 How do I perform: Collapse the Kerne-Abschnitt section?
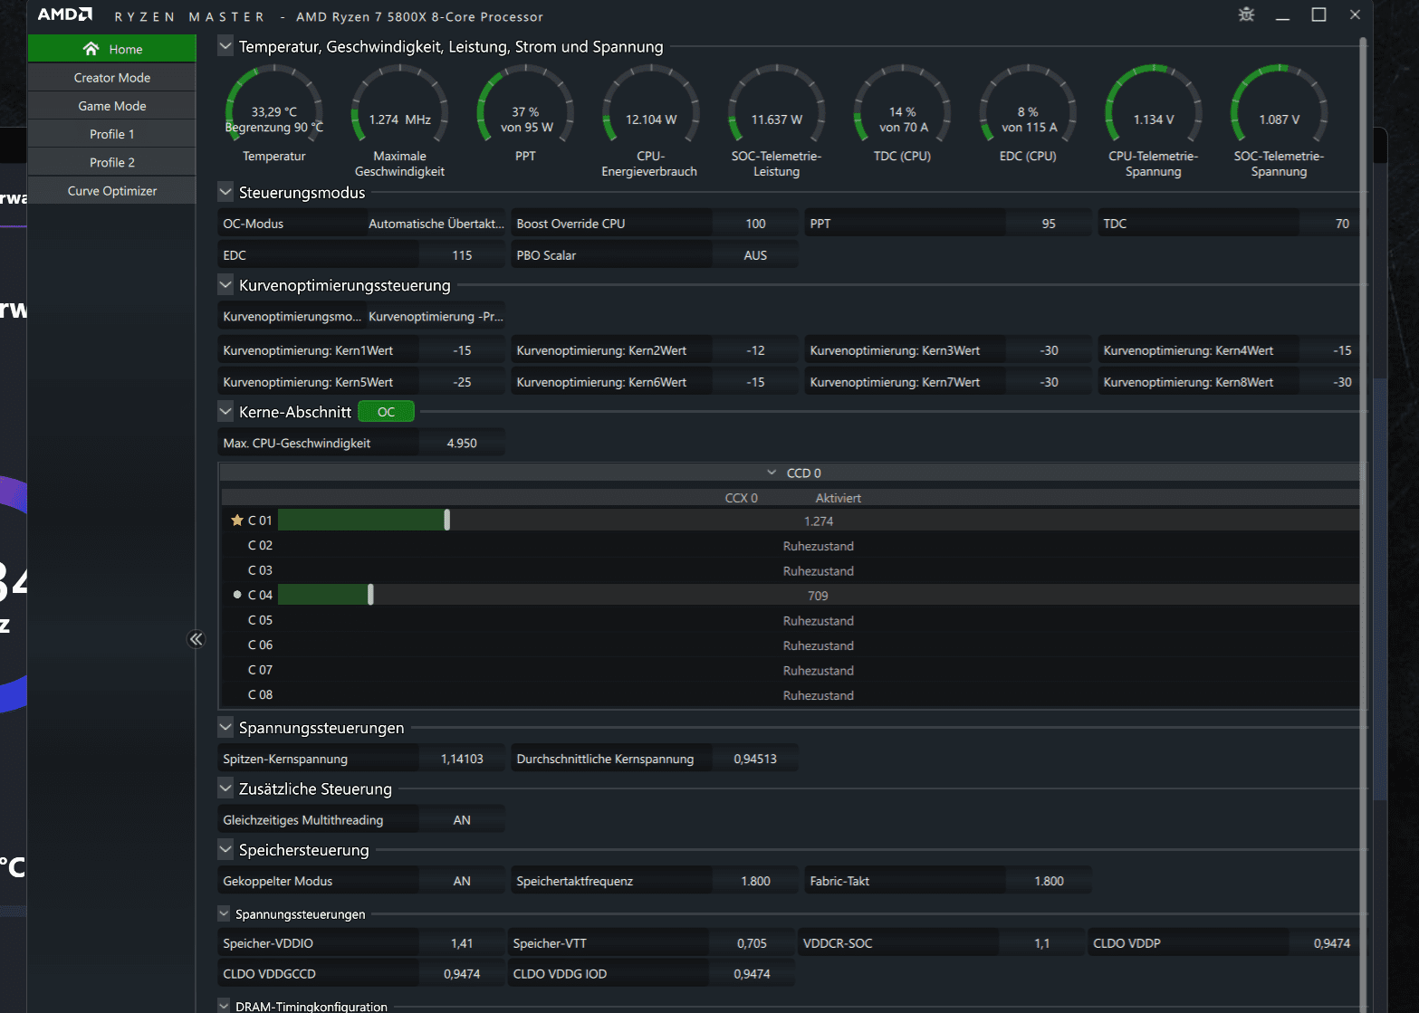(225, 411)
